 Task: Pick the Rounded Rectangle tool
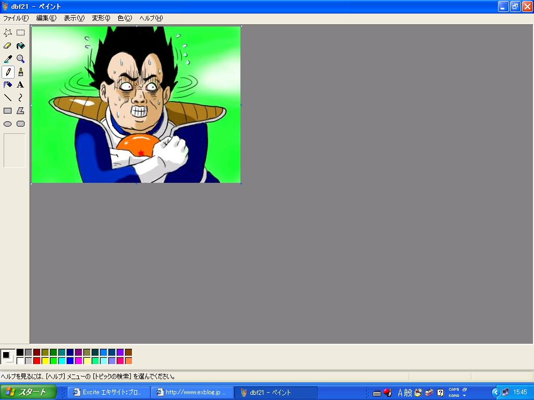click(21, 124)
